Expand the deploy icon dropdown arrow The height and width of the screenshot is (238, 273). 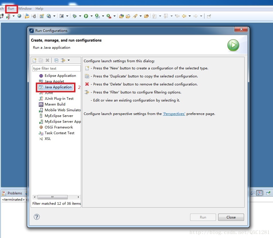(13, 16)
